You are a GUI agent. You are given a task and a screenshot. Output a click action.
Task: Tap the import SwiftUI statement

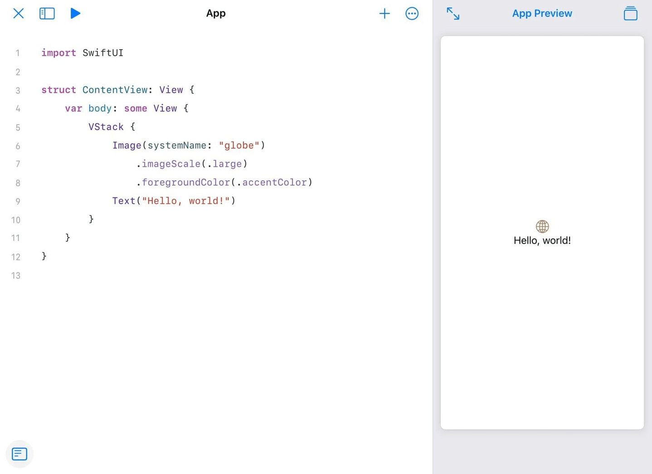(82, 53)
